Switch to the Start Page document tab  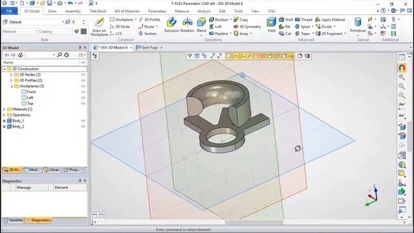pyautogui.click(x=149, y=47)
